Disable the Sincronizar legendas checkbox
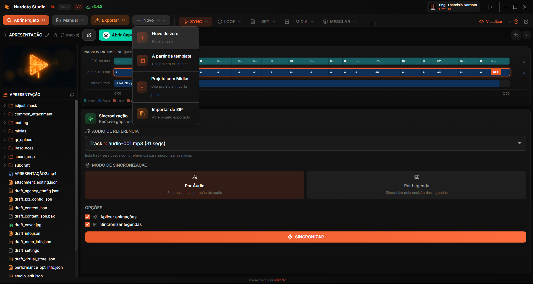 [x=88, y=224]
